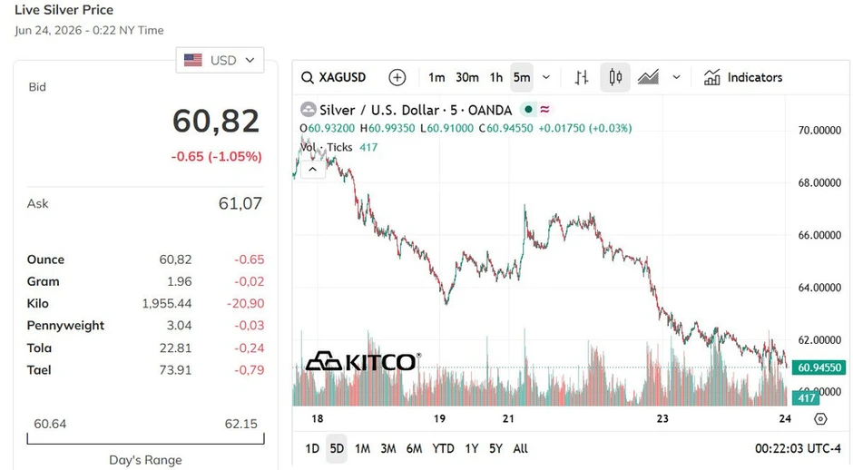The height and width of the screenshot is (470, 853).
Task: Expand the chart style dropdown arrow
Action: coord(676,77)
